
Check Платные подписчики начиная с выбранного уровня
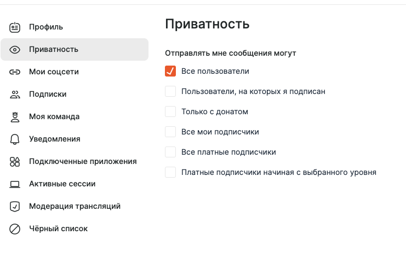[x=170, y=172]
